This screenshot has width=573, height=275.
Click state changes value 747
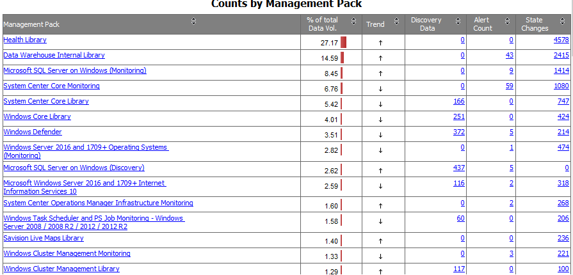563,101
